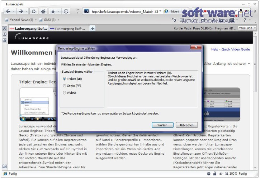Click the Yahoo! News (3) bookmark

point(21,20)
